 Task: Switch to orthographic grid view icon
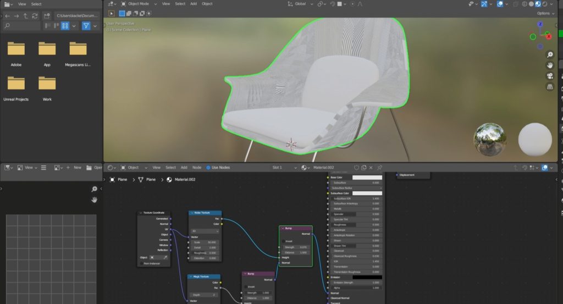tap(549, 87)
